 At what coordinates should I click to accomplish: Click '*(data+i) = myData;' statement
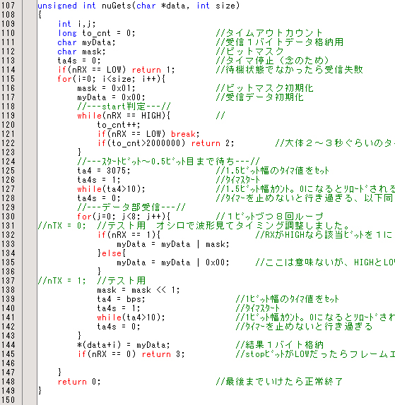[x=124, y=345]
